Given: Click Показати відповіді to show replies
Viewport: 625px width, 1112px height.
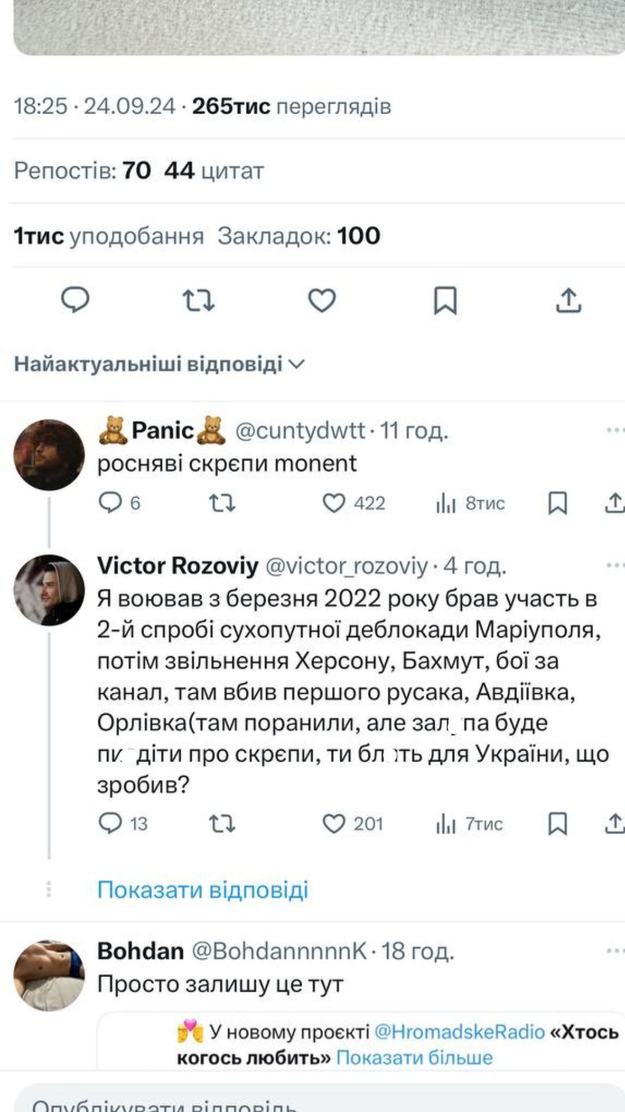Looking at the screenshot, I should coord(204,889).
